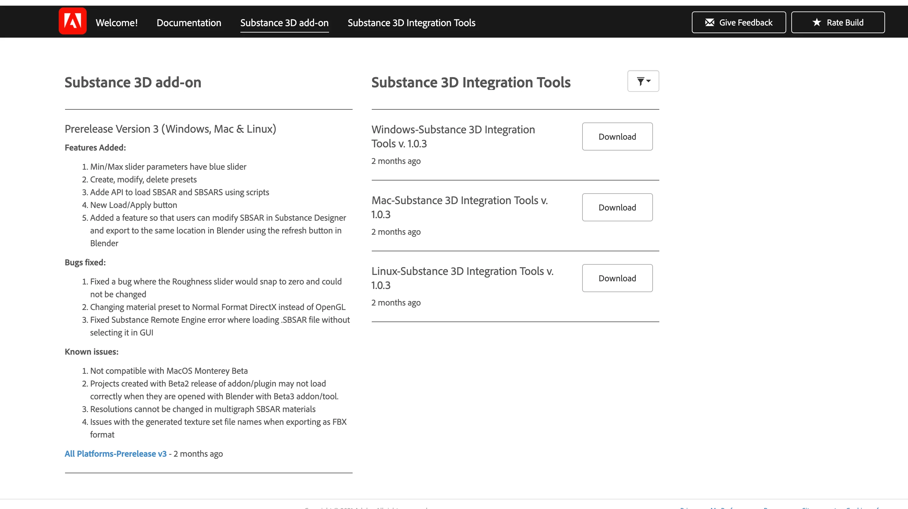Click Windows-Substance 3D Integration Tools v. 1.0.3 title

[453, 137]
